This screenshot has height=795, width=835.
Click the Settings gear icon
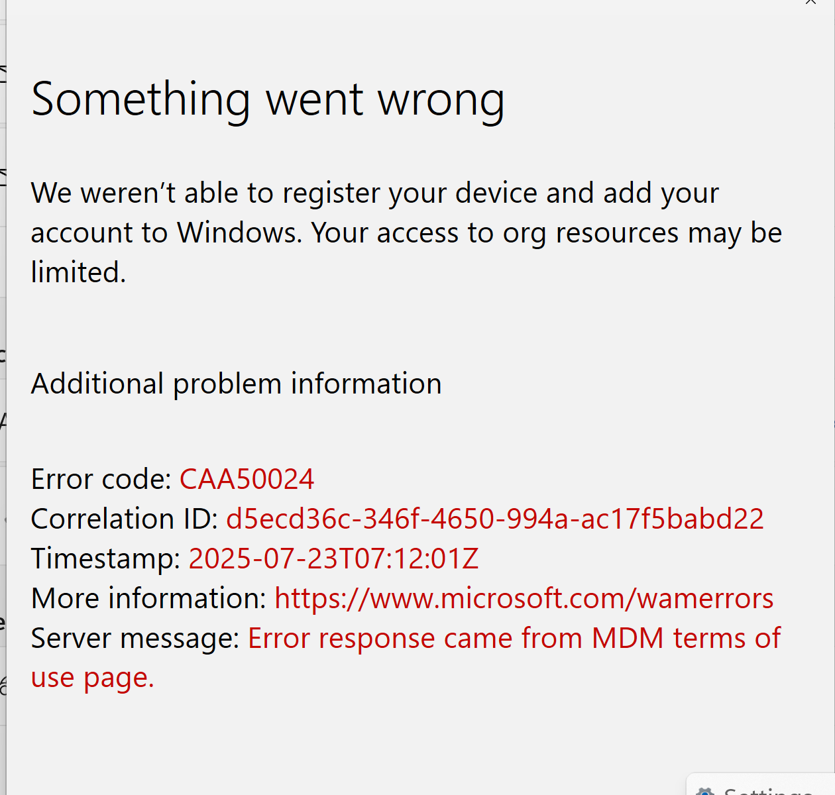pos(705,790)
